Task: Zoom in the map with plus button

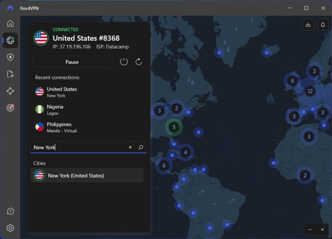Action: [x=322, y=229]
